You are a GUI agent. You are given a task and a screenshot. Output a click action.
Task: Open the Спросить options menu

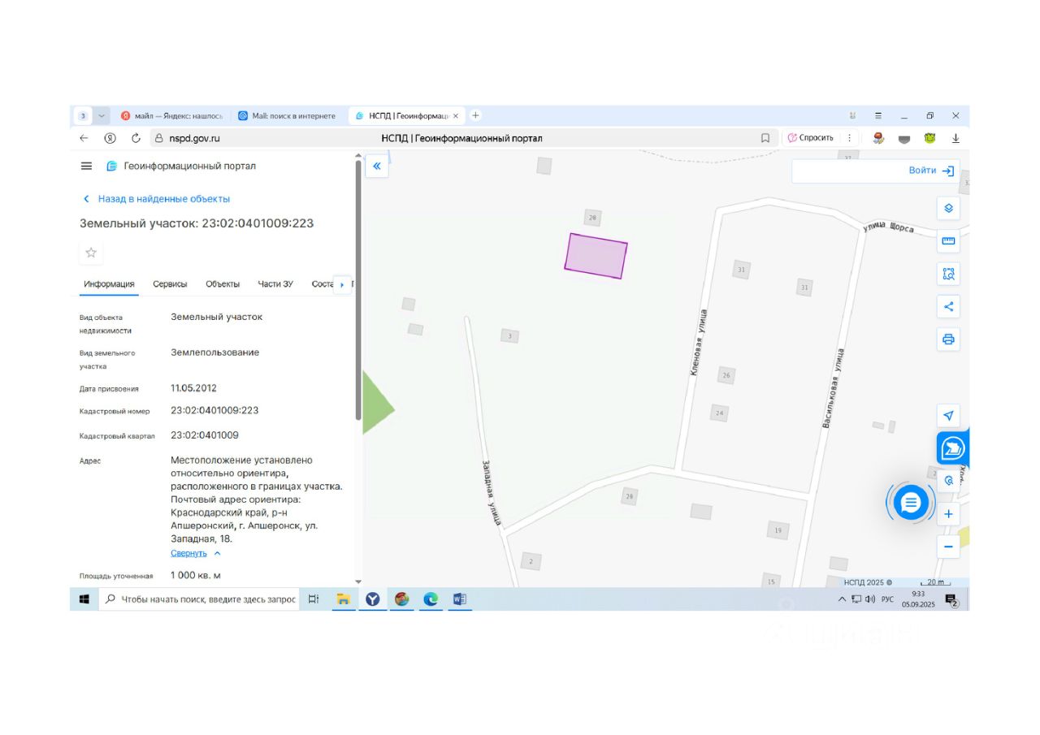(x=849, y=138)
